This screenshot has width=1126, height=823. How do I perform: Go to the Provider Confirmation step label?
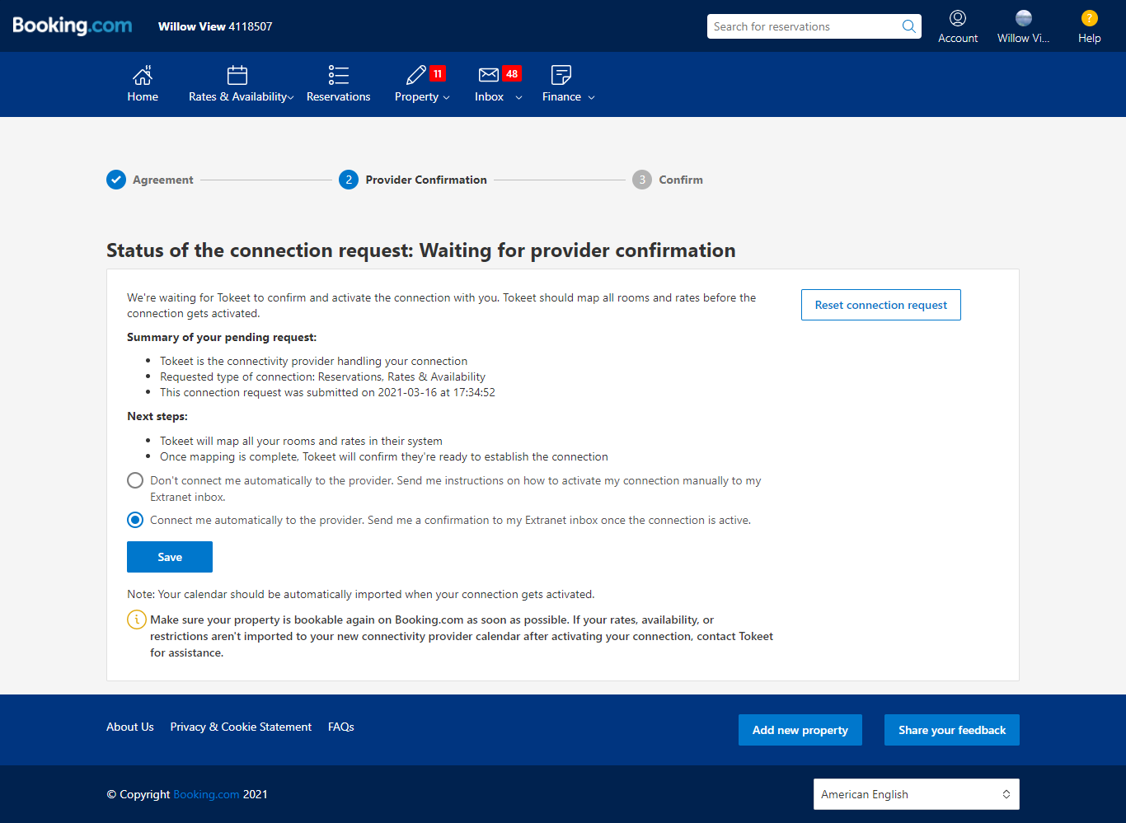pyautogui.click(x=426, y=180)
